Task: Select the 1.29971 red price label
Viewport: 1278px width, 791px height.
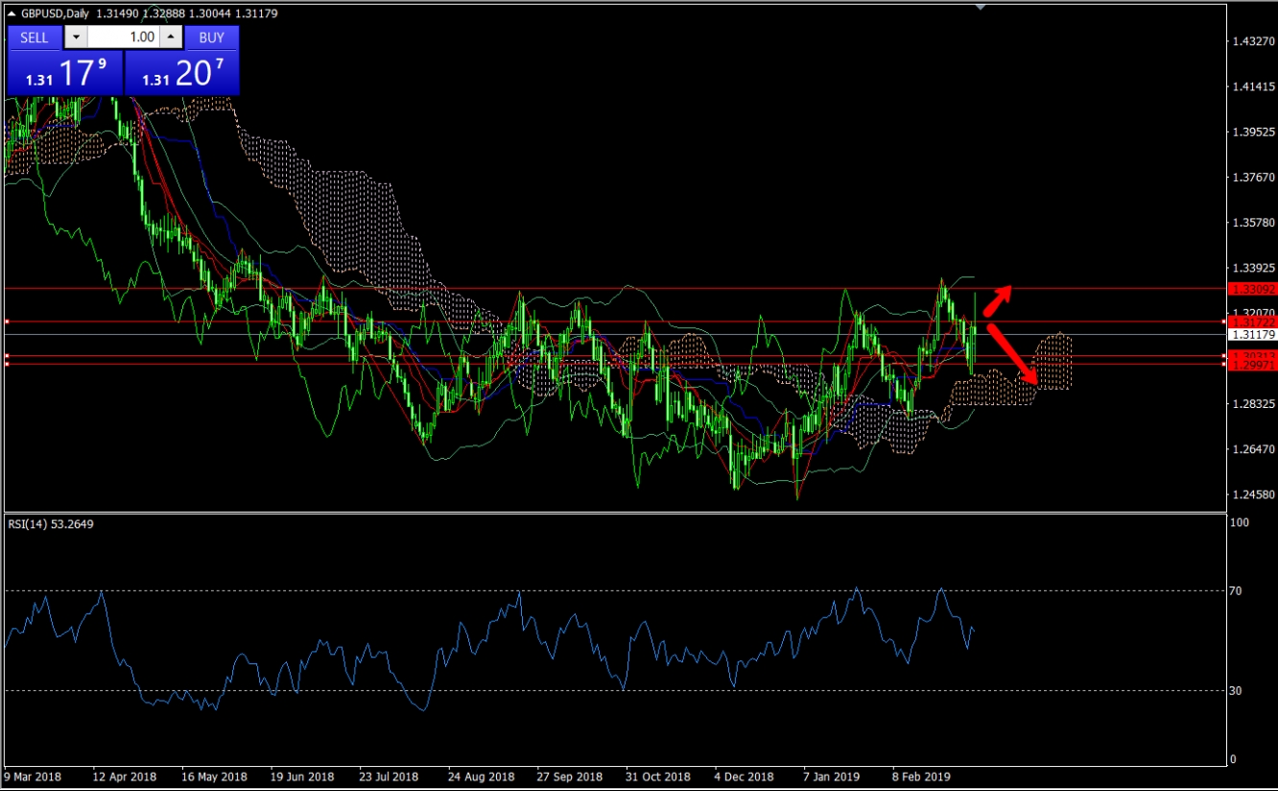Action: coord(1252,366)
